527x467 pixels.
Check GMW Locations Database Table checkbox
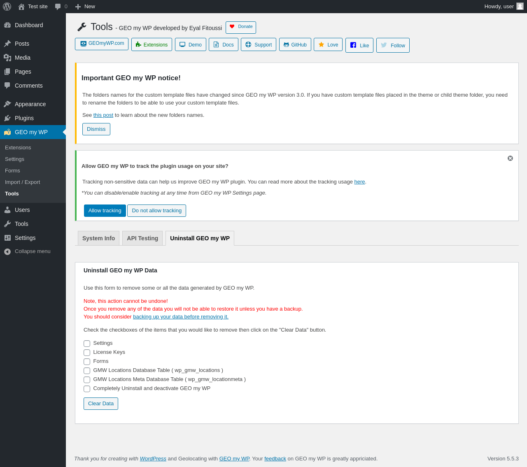87,371
